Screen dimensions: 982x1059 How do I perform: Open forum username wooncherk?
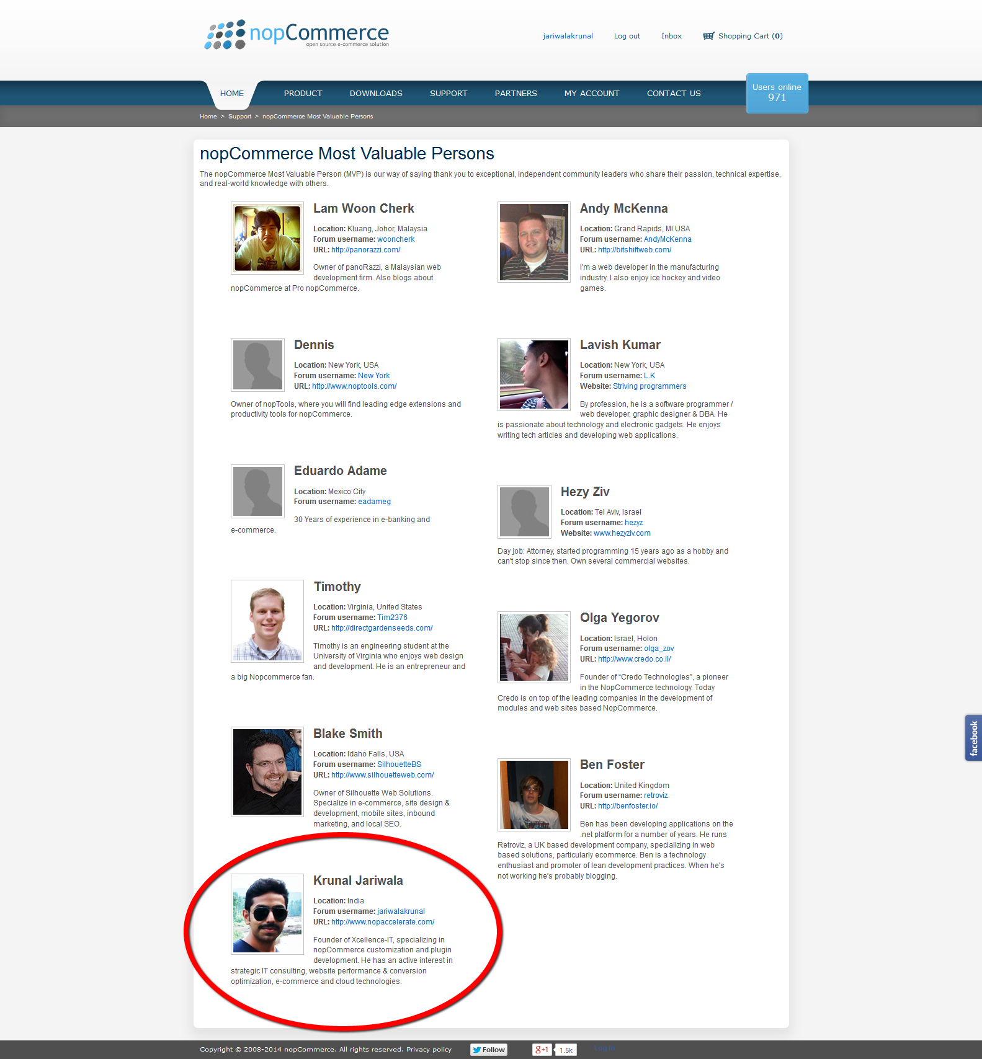point(396,239)
